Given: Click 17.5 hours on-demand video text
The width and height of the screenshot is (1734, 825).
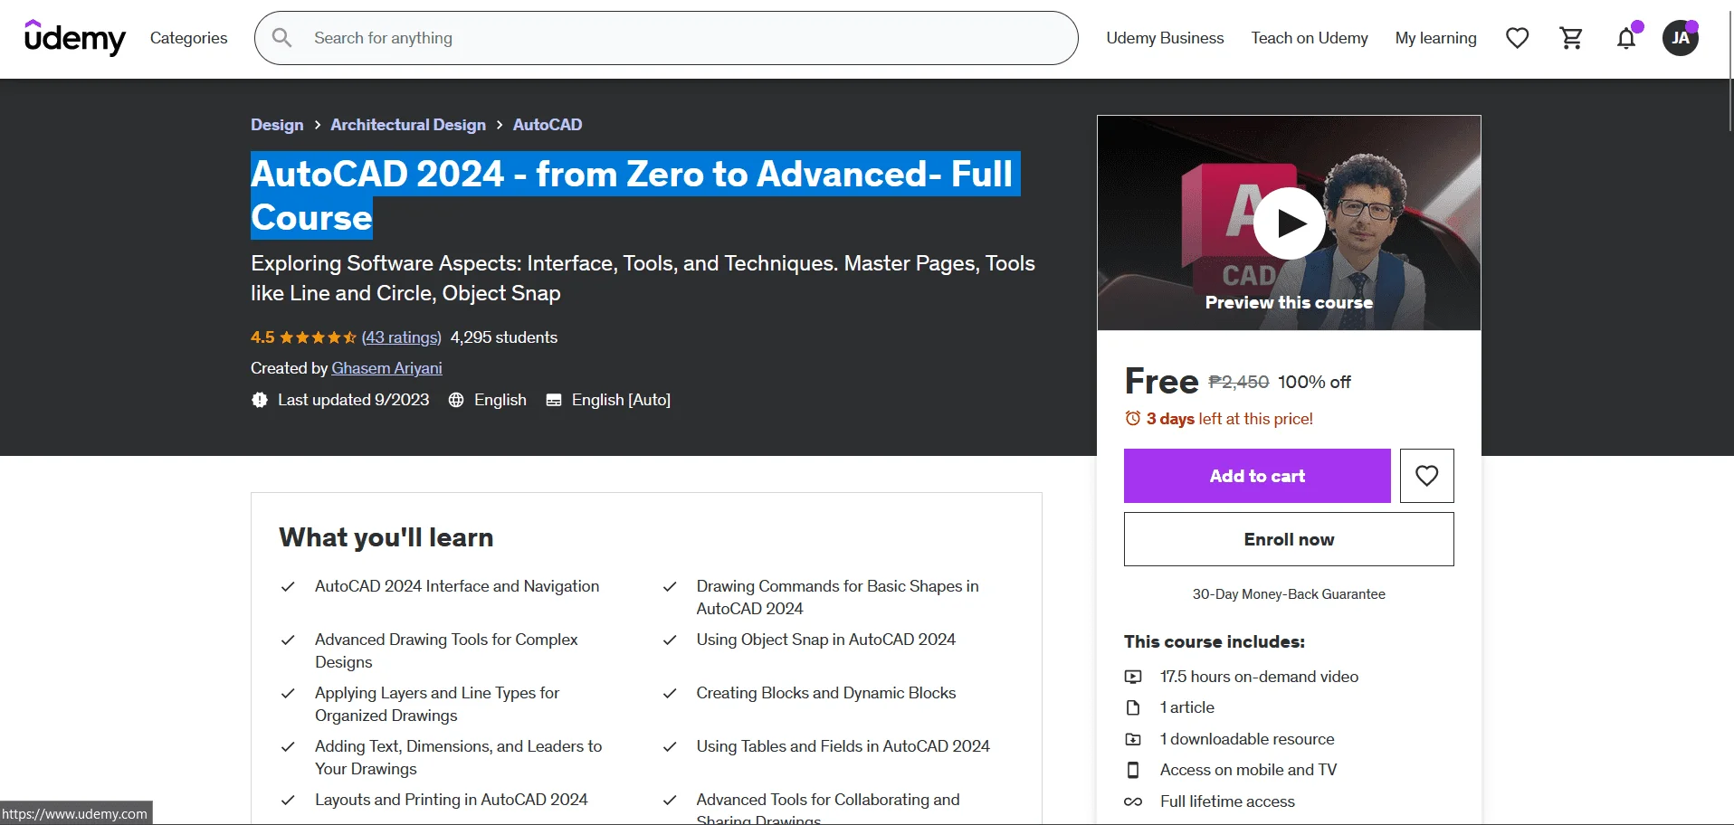Looking at the screenshot, I should click(1259, 677).
